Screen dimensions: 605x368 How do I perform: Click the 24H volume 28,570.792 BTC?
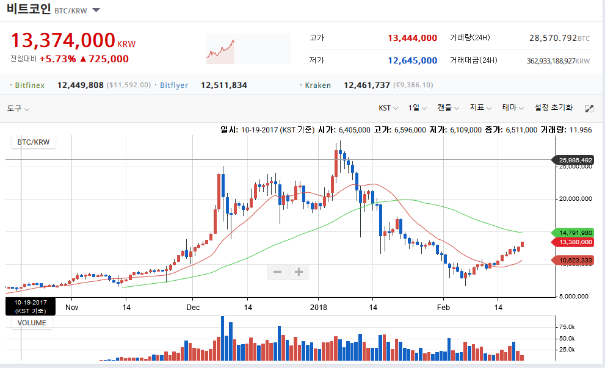559,38
